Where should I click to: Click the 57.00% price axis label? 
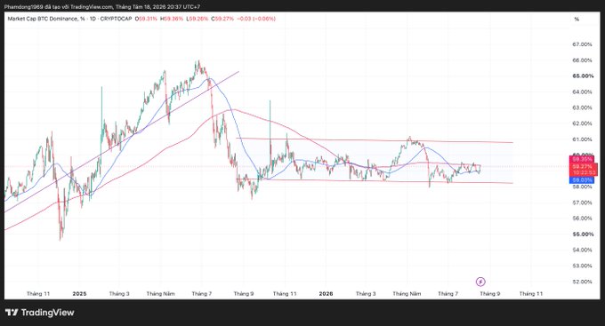tap(582, 203)
